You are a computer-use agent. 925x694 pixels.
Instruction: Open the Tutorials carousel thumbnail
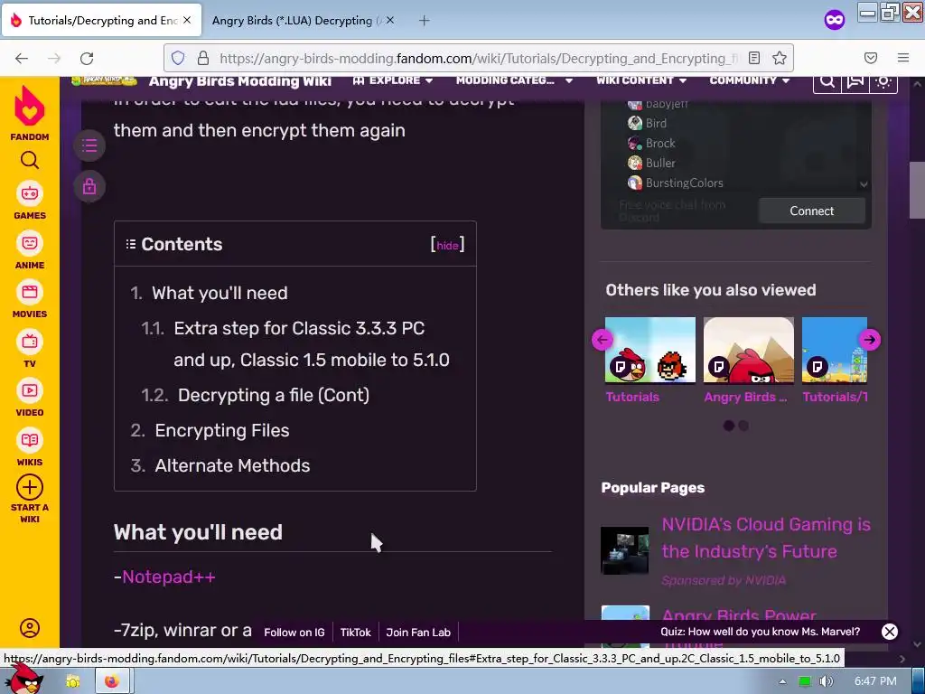point(650,350)
